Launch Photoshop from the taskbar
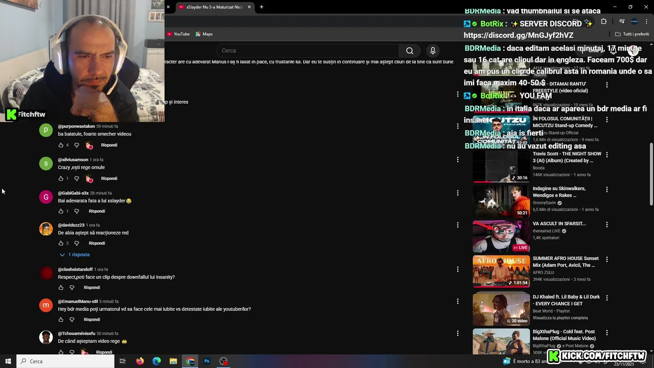 (207, 361)
